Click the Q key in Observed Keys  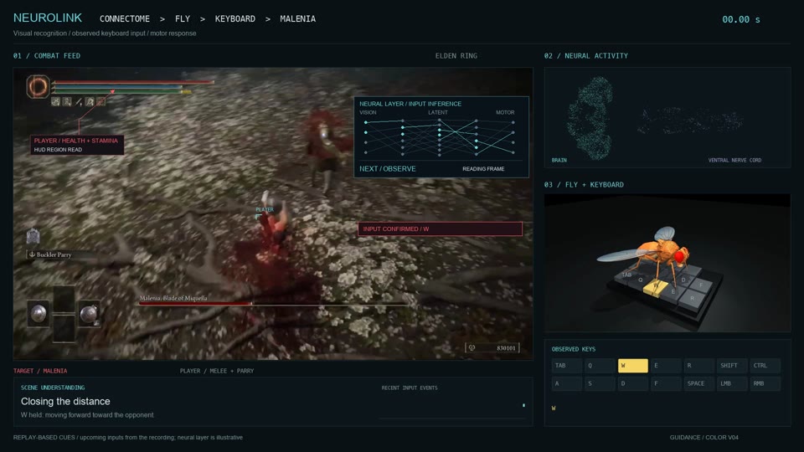[600, 366]
